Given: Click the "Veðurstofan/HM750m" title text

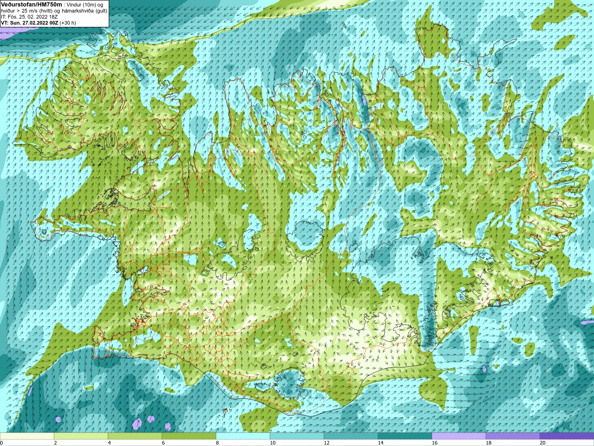Looking at the screenshot, I should (31, 4).
